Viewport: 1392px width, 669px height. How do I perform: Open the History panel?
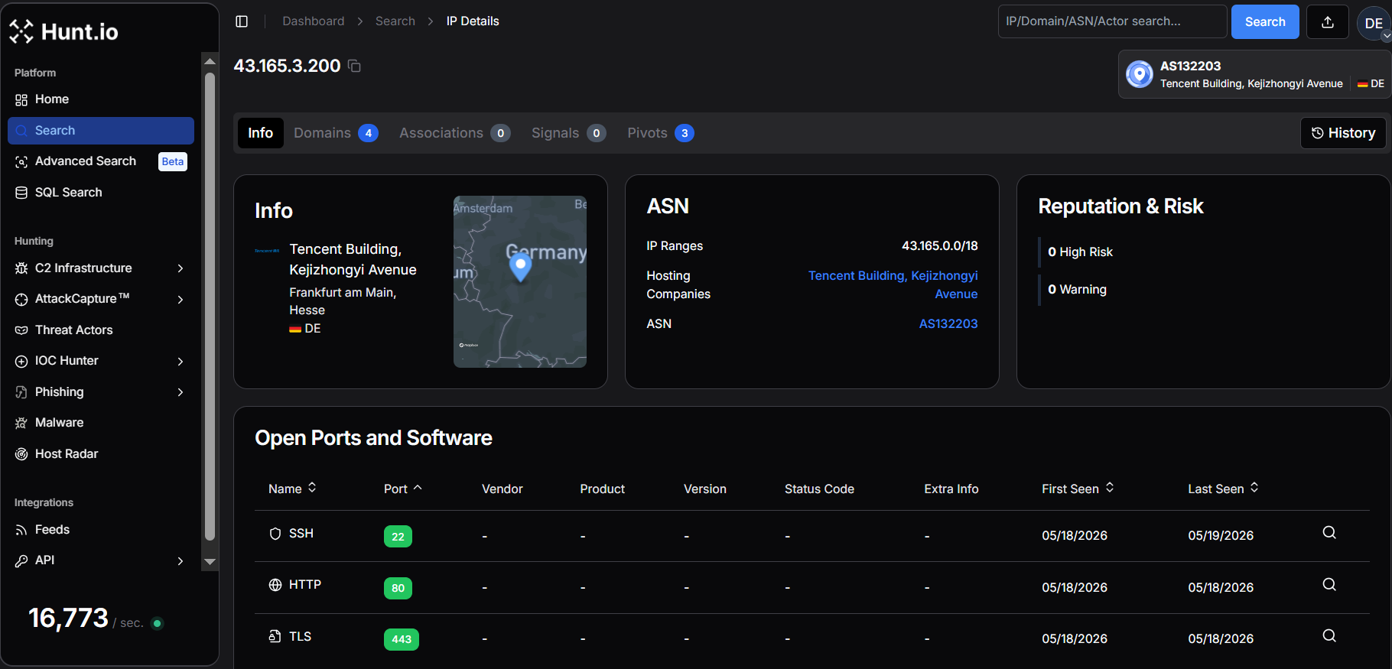pyautogui.click(x=1343, y=133)
